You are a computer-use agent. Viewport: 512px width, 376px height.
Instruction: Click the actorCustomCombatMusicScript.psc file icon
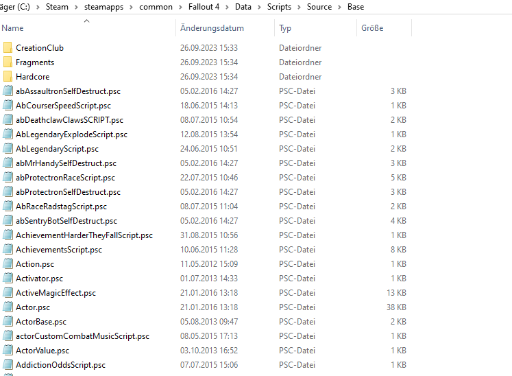coord(8,336)
